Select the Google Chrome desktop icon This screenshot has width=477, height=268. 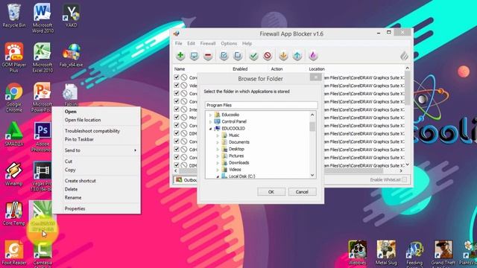(13, 98)
